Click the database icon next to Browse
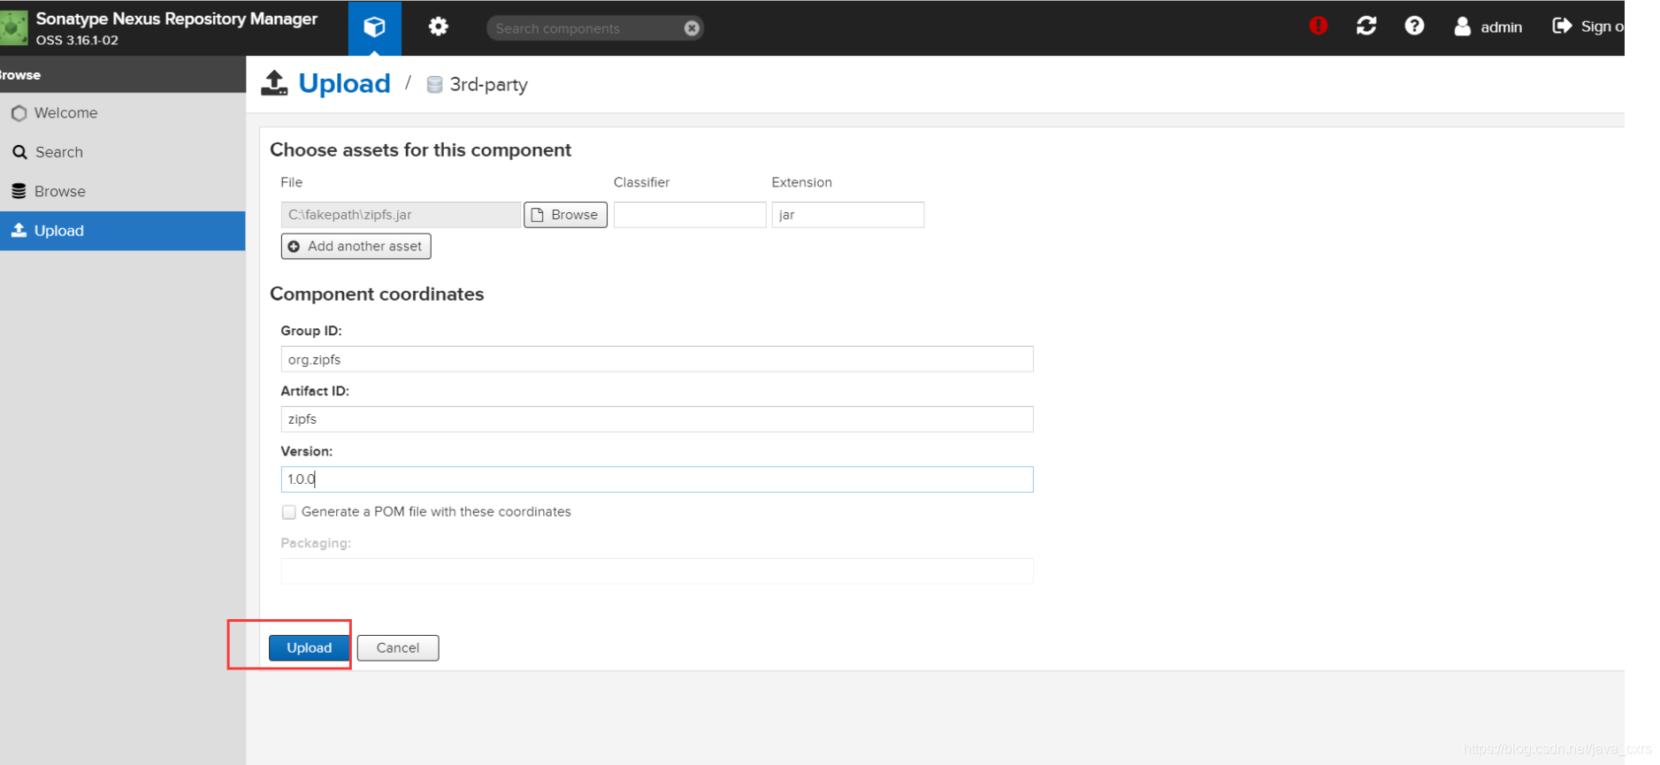The width and height of the screenshot is (1660, 765). point(19,191)
